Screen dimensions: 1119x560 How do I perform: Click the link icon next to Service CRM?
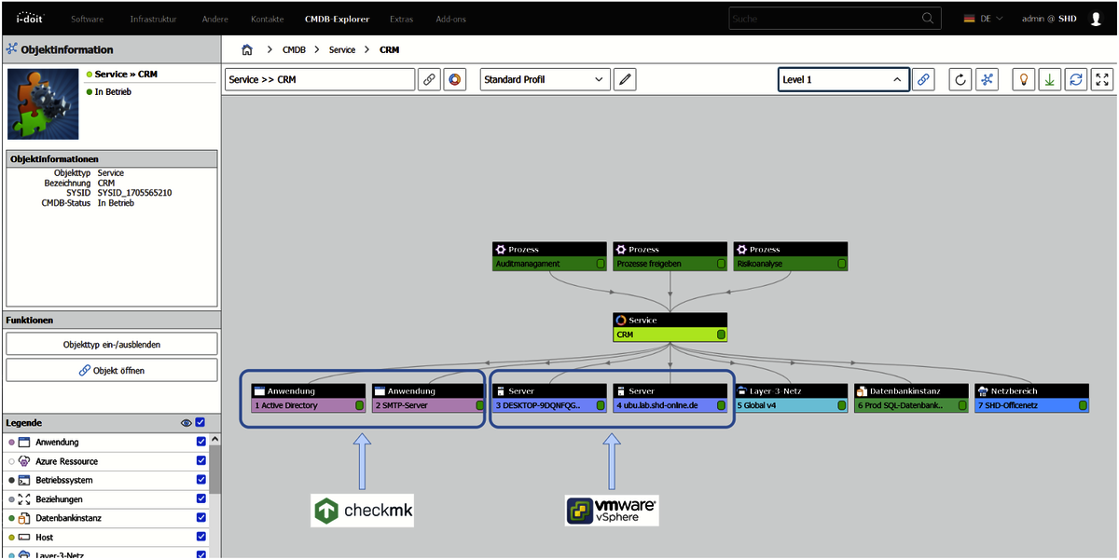[x=429, y=79]
